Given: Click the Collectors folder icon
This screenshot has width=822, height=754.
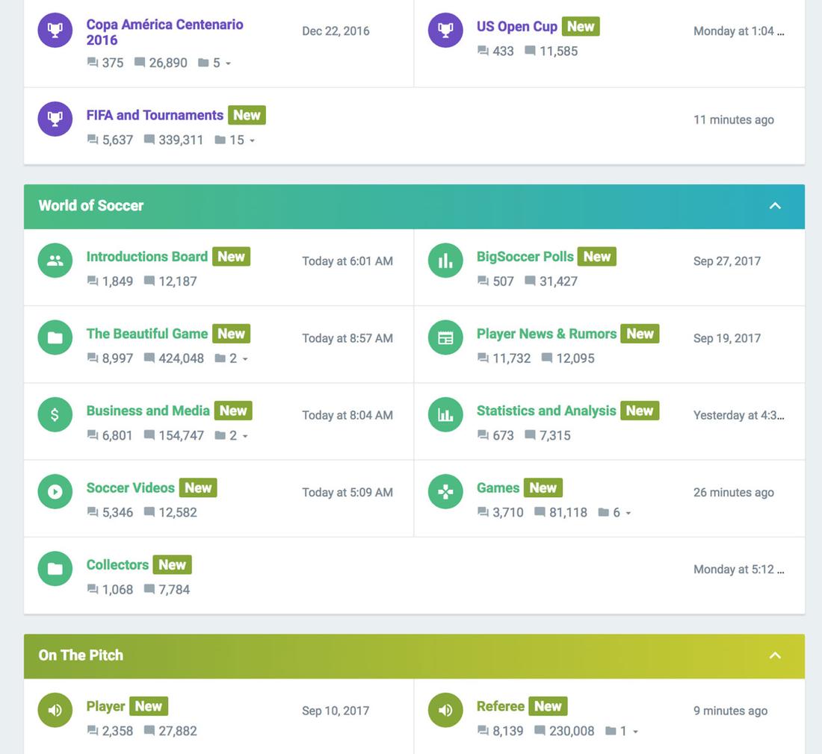Looking at the screenshot, I should pos(55,569).
